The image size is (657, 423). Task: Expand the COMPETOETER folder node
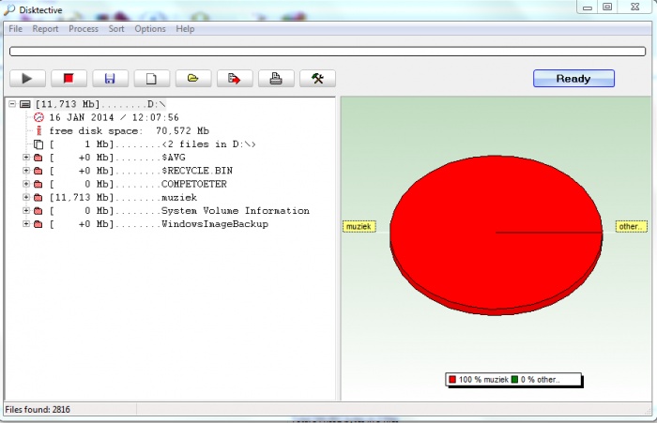click(x=26, y=184)
